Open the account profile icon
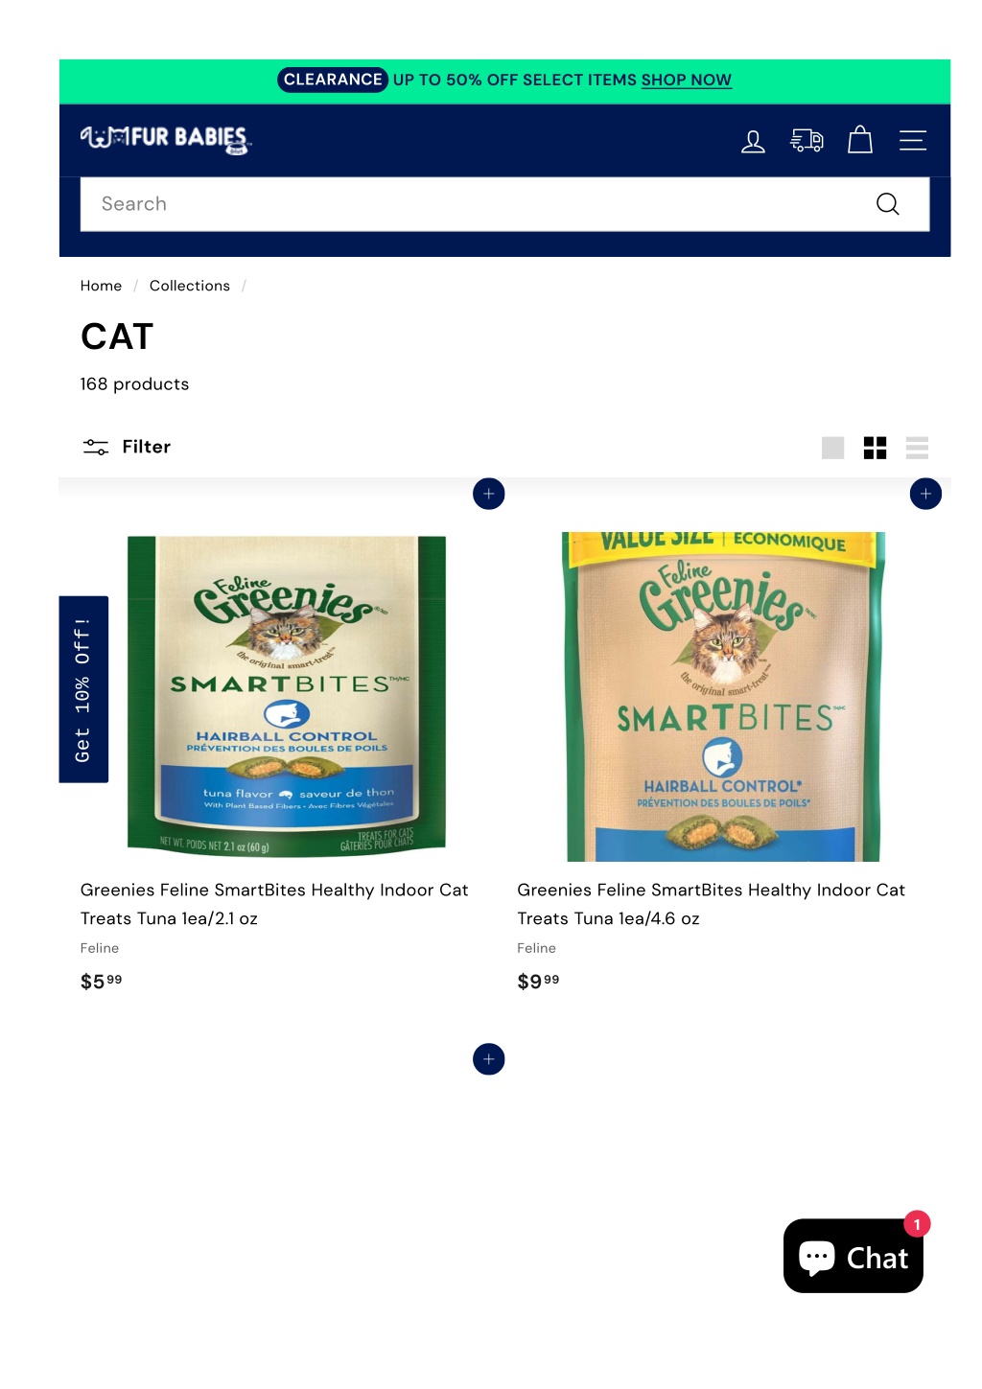982x1389 pixels. point(753,142)
